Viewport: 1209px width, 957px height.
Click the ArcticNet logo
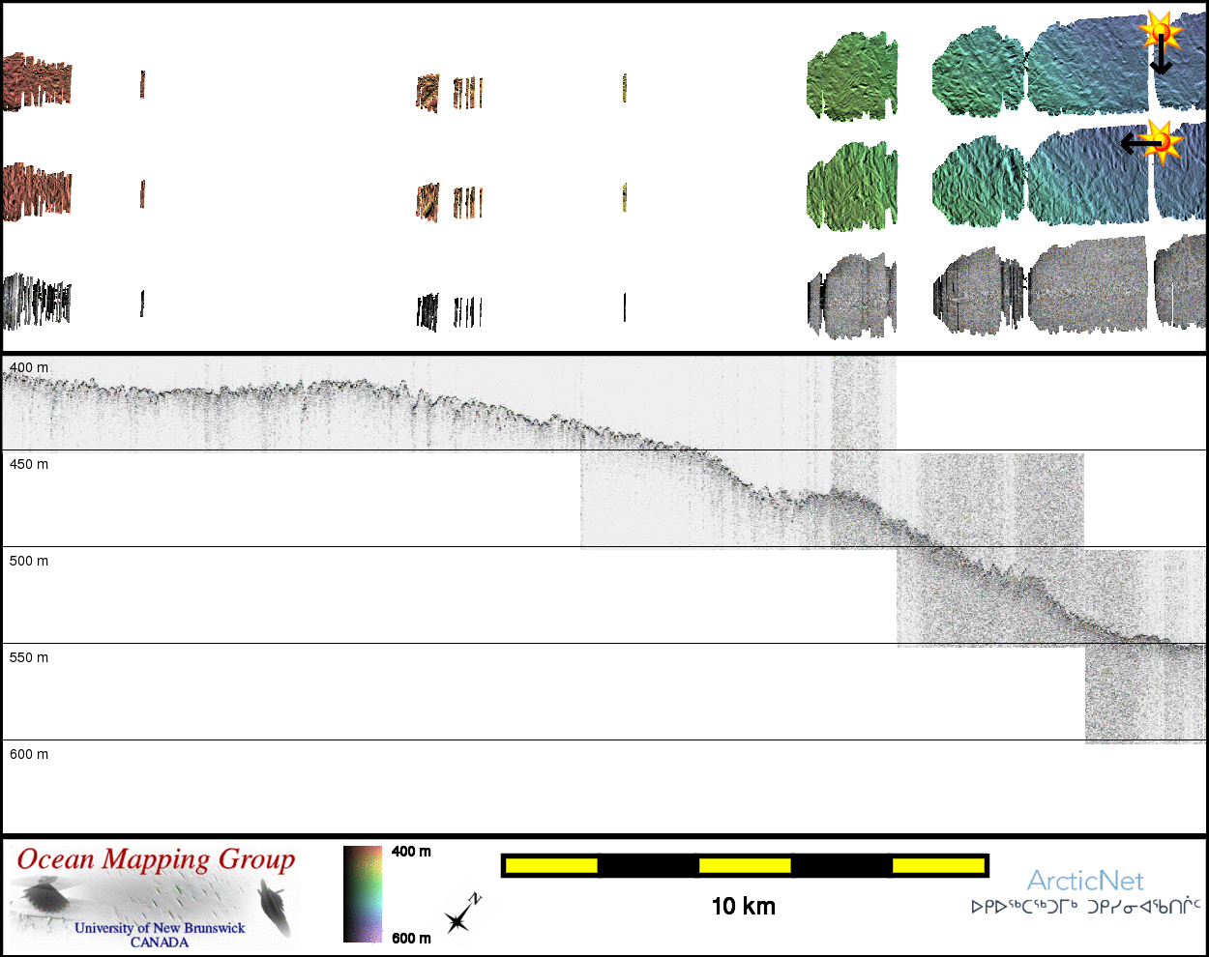1084,881
